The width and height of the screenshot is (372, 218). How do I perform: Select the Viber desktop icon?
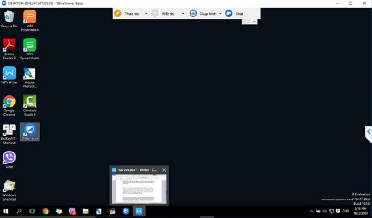[x=9, y=160]
